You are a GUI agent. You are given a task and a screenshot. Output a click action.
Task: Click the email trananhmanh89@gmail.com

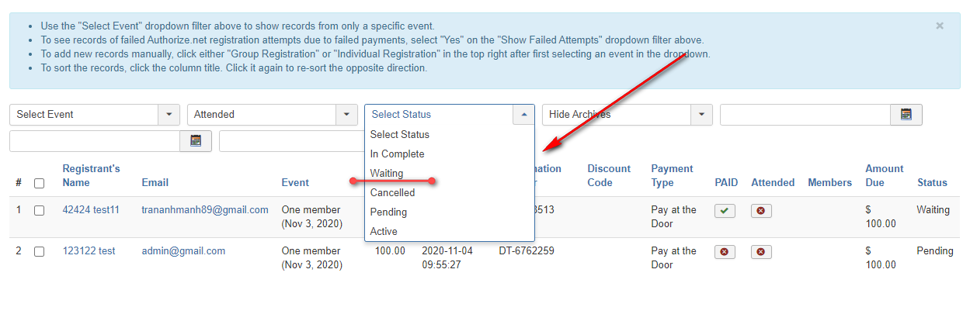(x=205, y=210)
